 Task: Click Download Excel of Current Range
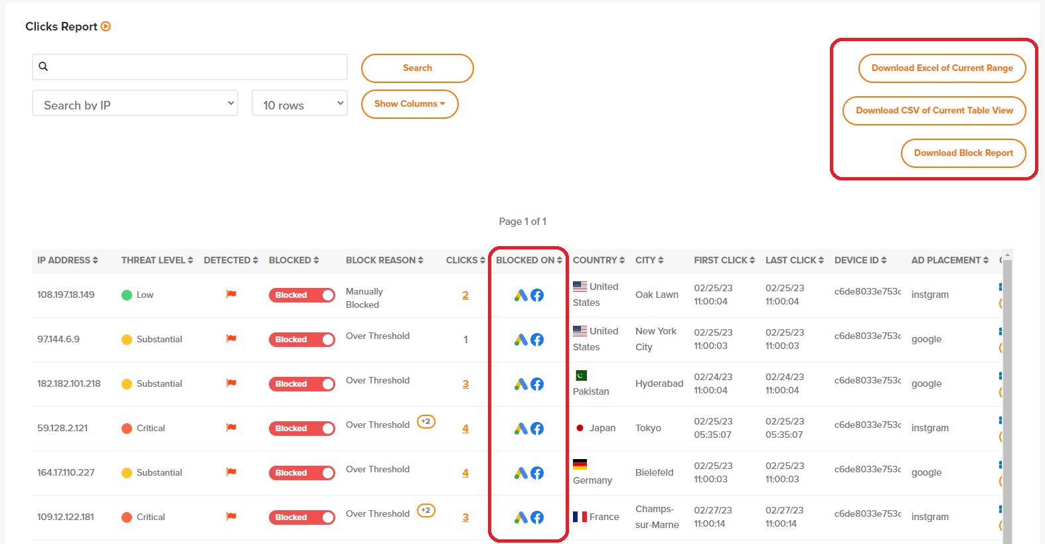tap(941, 68)
